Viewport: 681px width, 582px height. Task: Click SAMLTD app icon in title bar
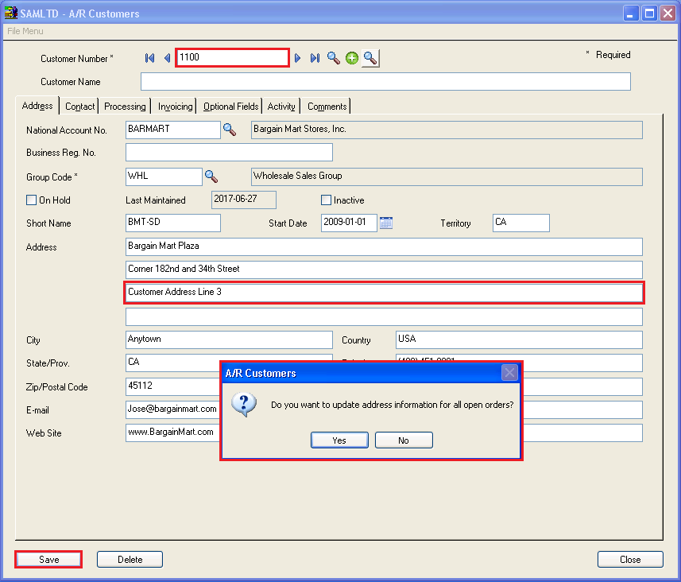point(10,13)
